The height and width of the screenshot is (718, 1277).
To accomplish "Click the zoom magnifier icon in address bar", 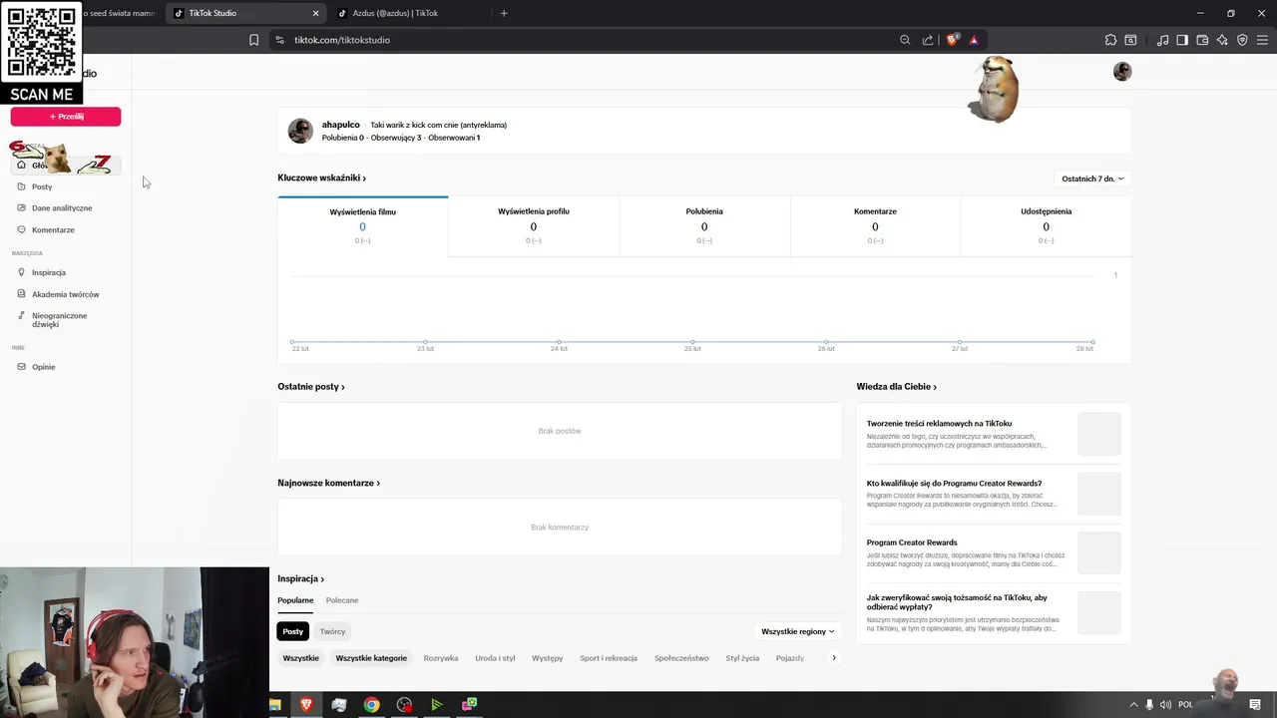I will pyautogui.click(x=905, y=40).
